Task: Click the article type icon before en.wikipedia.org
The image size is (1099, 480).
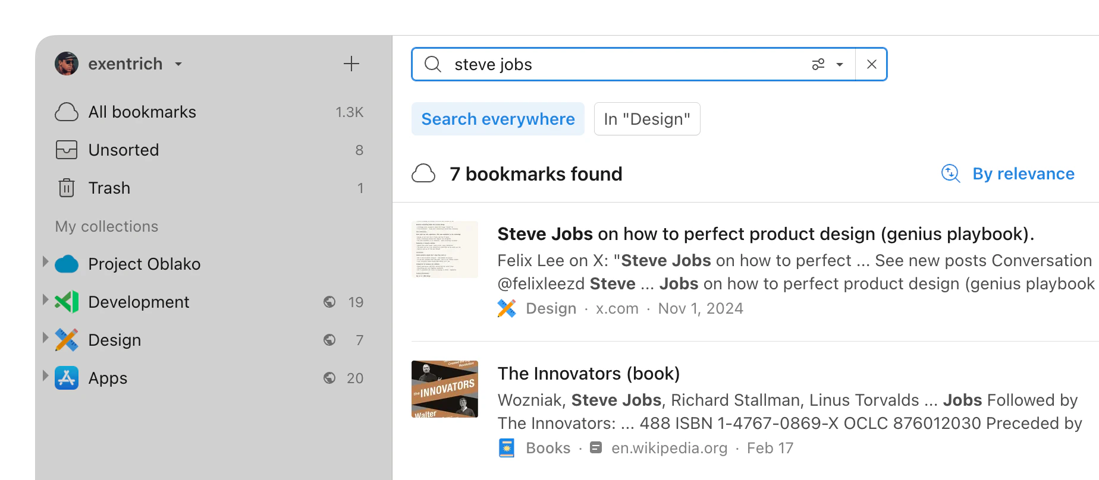Action: coord(596,448)
